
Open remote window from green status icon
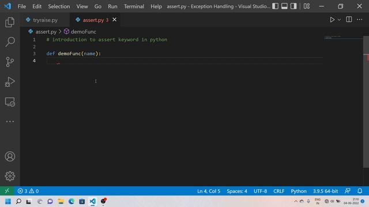click(x=7, y=191)
